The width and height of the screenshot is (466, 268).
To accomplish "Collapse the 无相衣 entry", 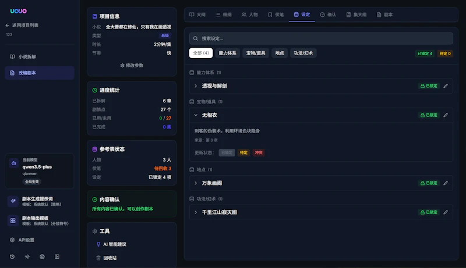I will 196,115.
